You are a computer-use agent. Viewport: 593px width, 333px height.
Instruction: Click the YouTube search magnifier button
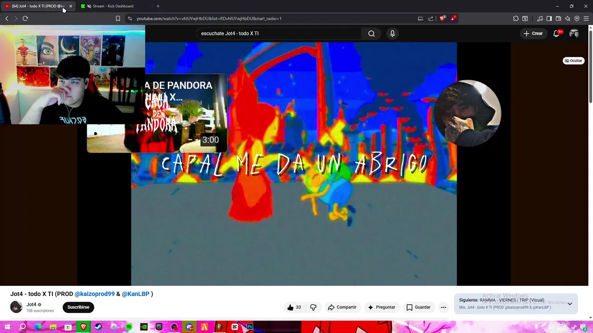pos(372,33)
